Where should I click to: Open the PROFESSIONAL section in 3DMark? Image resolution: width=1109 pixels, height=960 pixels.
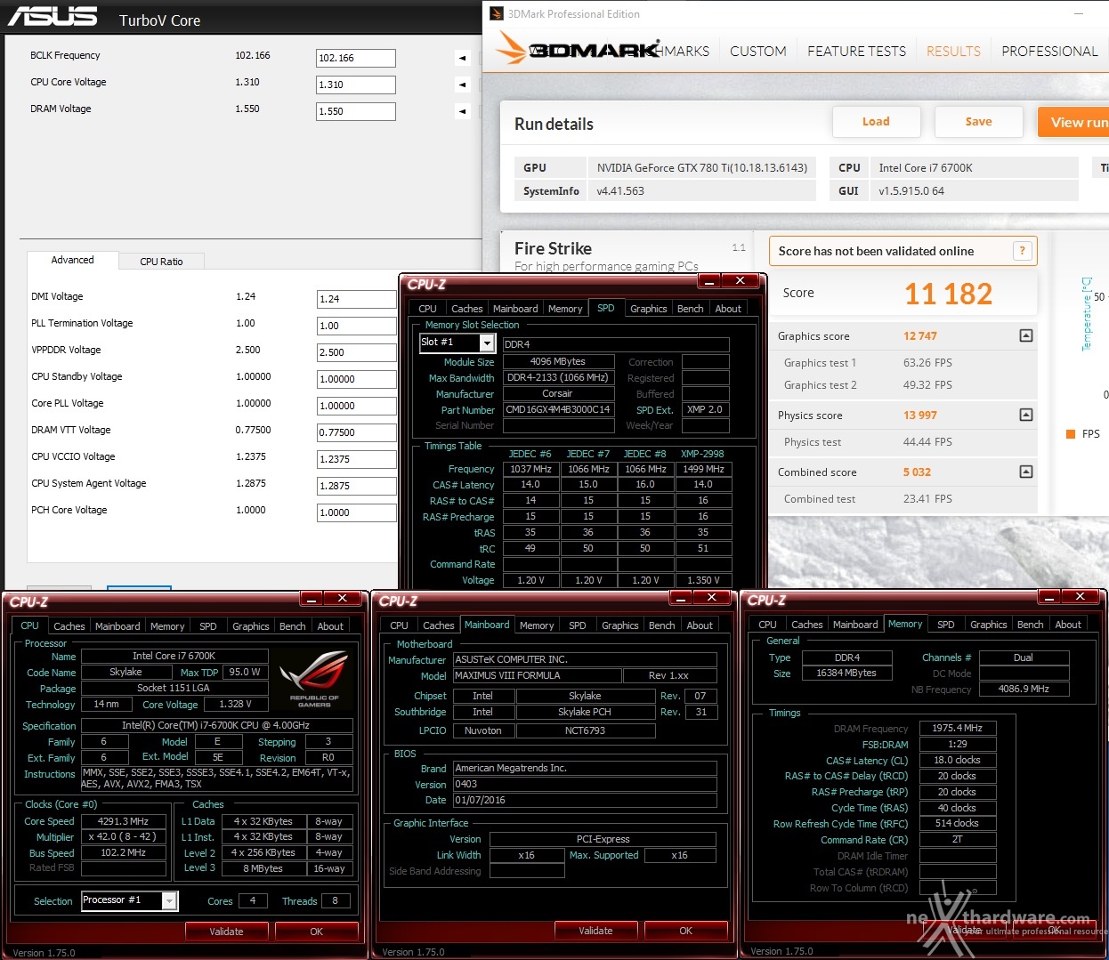pos(1049,52)
